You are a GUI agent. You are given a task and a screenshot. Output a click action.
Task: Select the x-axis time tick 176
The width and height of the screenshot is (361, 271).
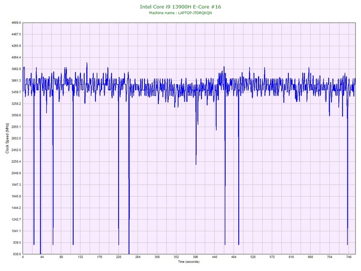(x=100, y=257)
